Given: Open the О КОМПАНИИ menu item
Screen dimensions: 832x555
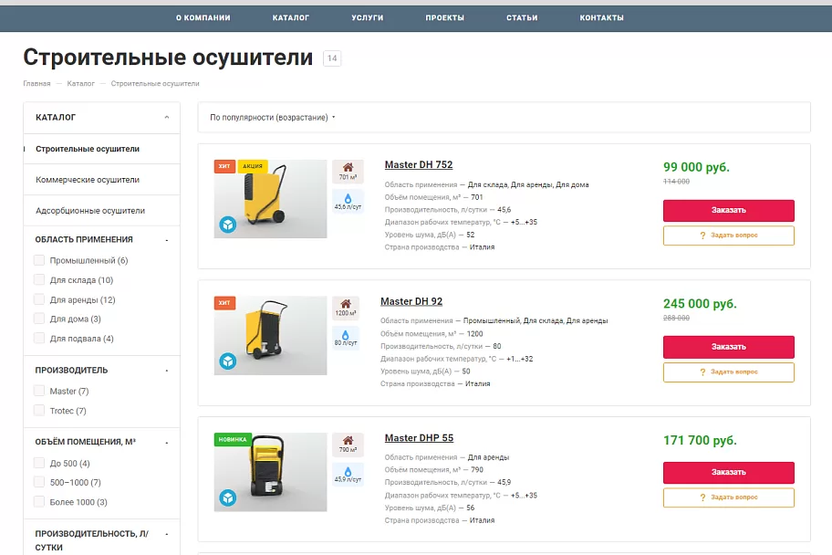Looking at the screenshot, I should tap(203, 17).
